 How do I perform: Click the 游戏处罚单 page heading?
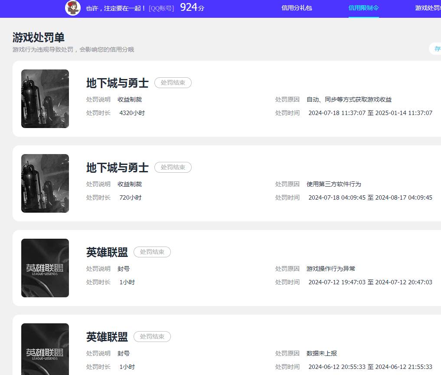pyautogui.click(x=39, y=37)
